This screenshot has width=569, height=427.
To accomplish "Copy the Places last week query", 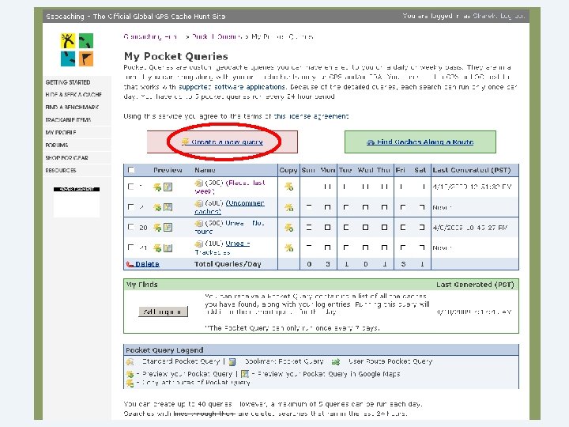I will pos(289,187).
